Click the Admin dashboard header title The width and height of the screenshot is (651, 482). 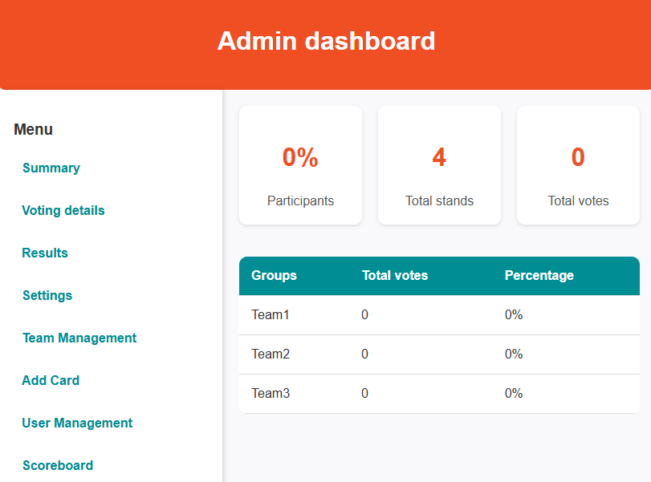tap(326, 41)
